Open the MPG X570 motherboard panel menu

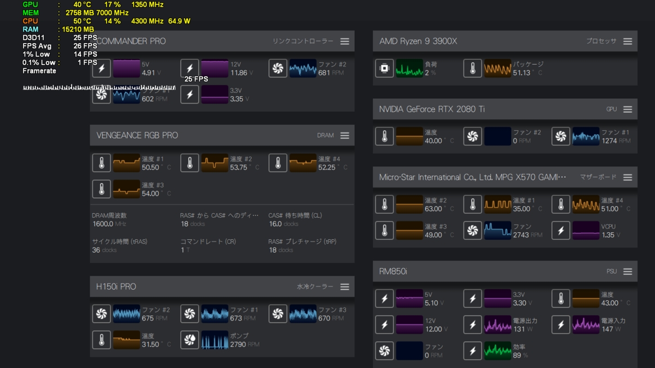[628, 178]
